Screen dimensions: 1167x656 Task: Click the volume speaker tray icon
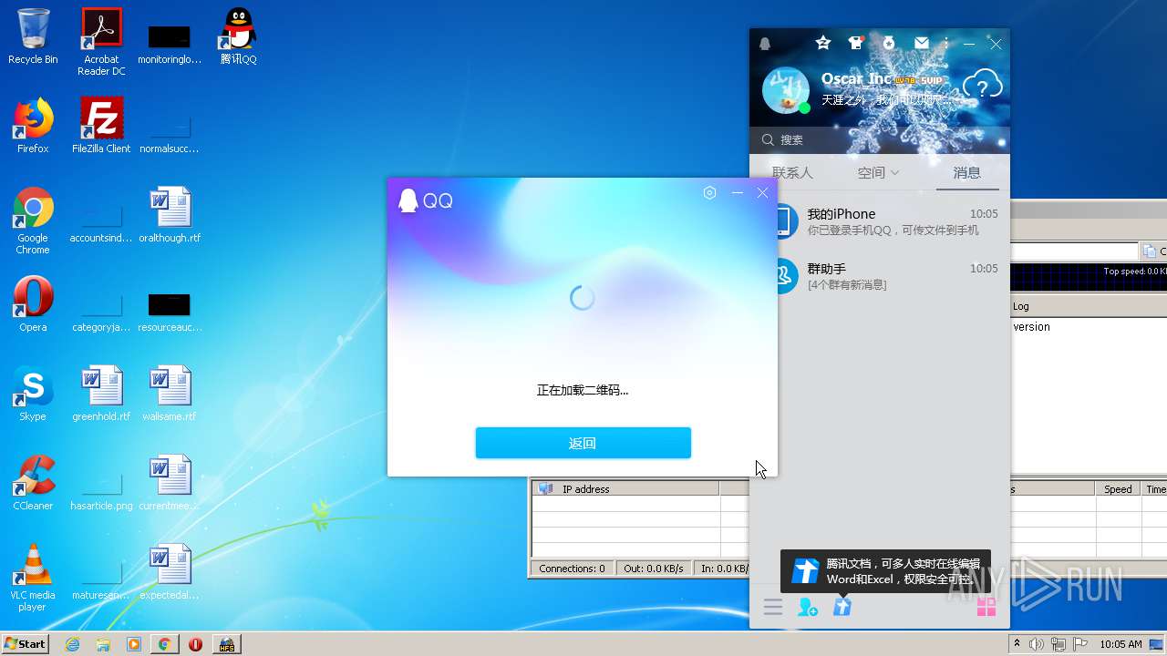[x=1037, y=644]
